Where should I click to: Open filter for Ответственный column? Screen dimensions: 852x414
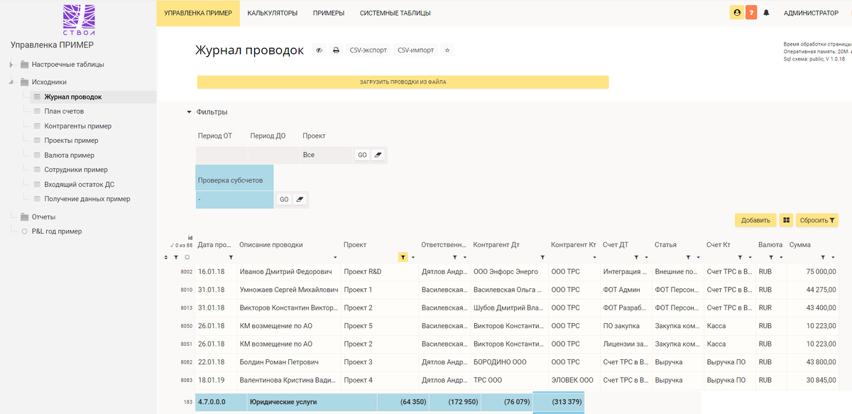click(455, 257)
